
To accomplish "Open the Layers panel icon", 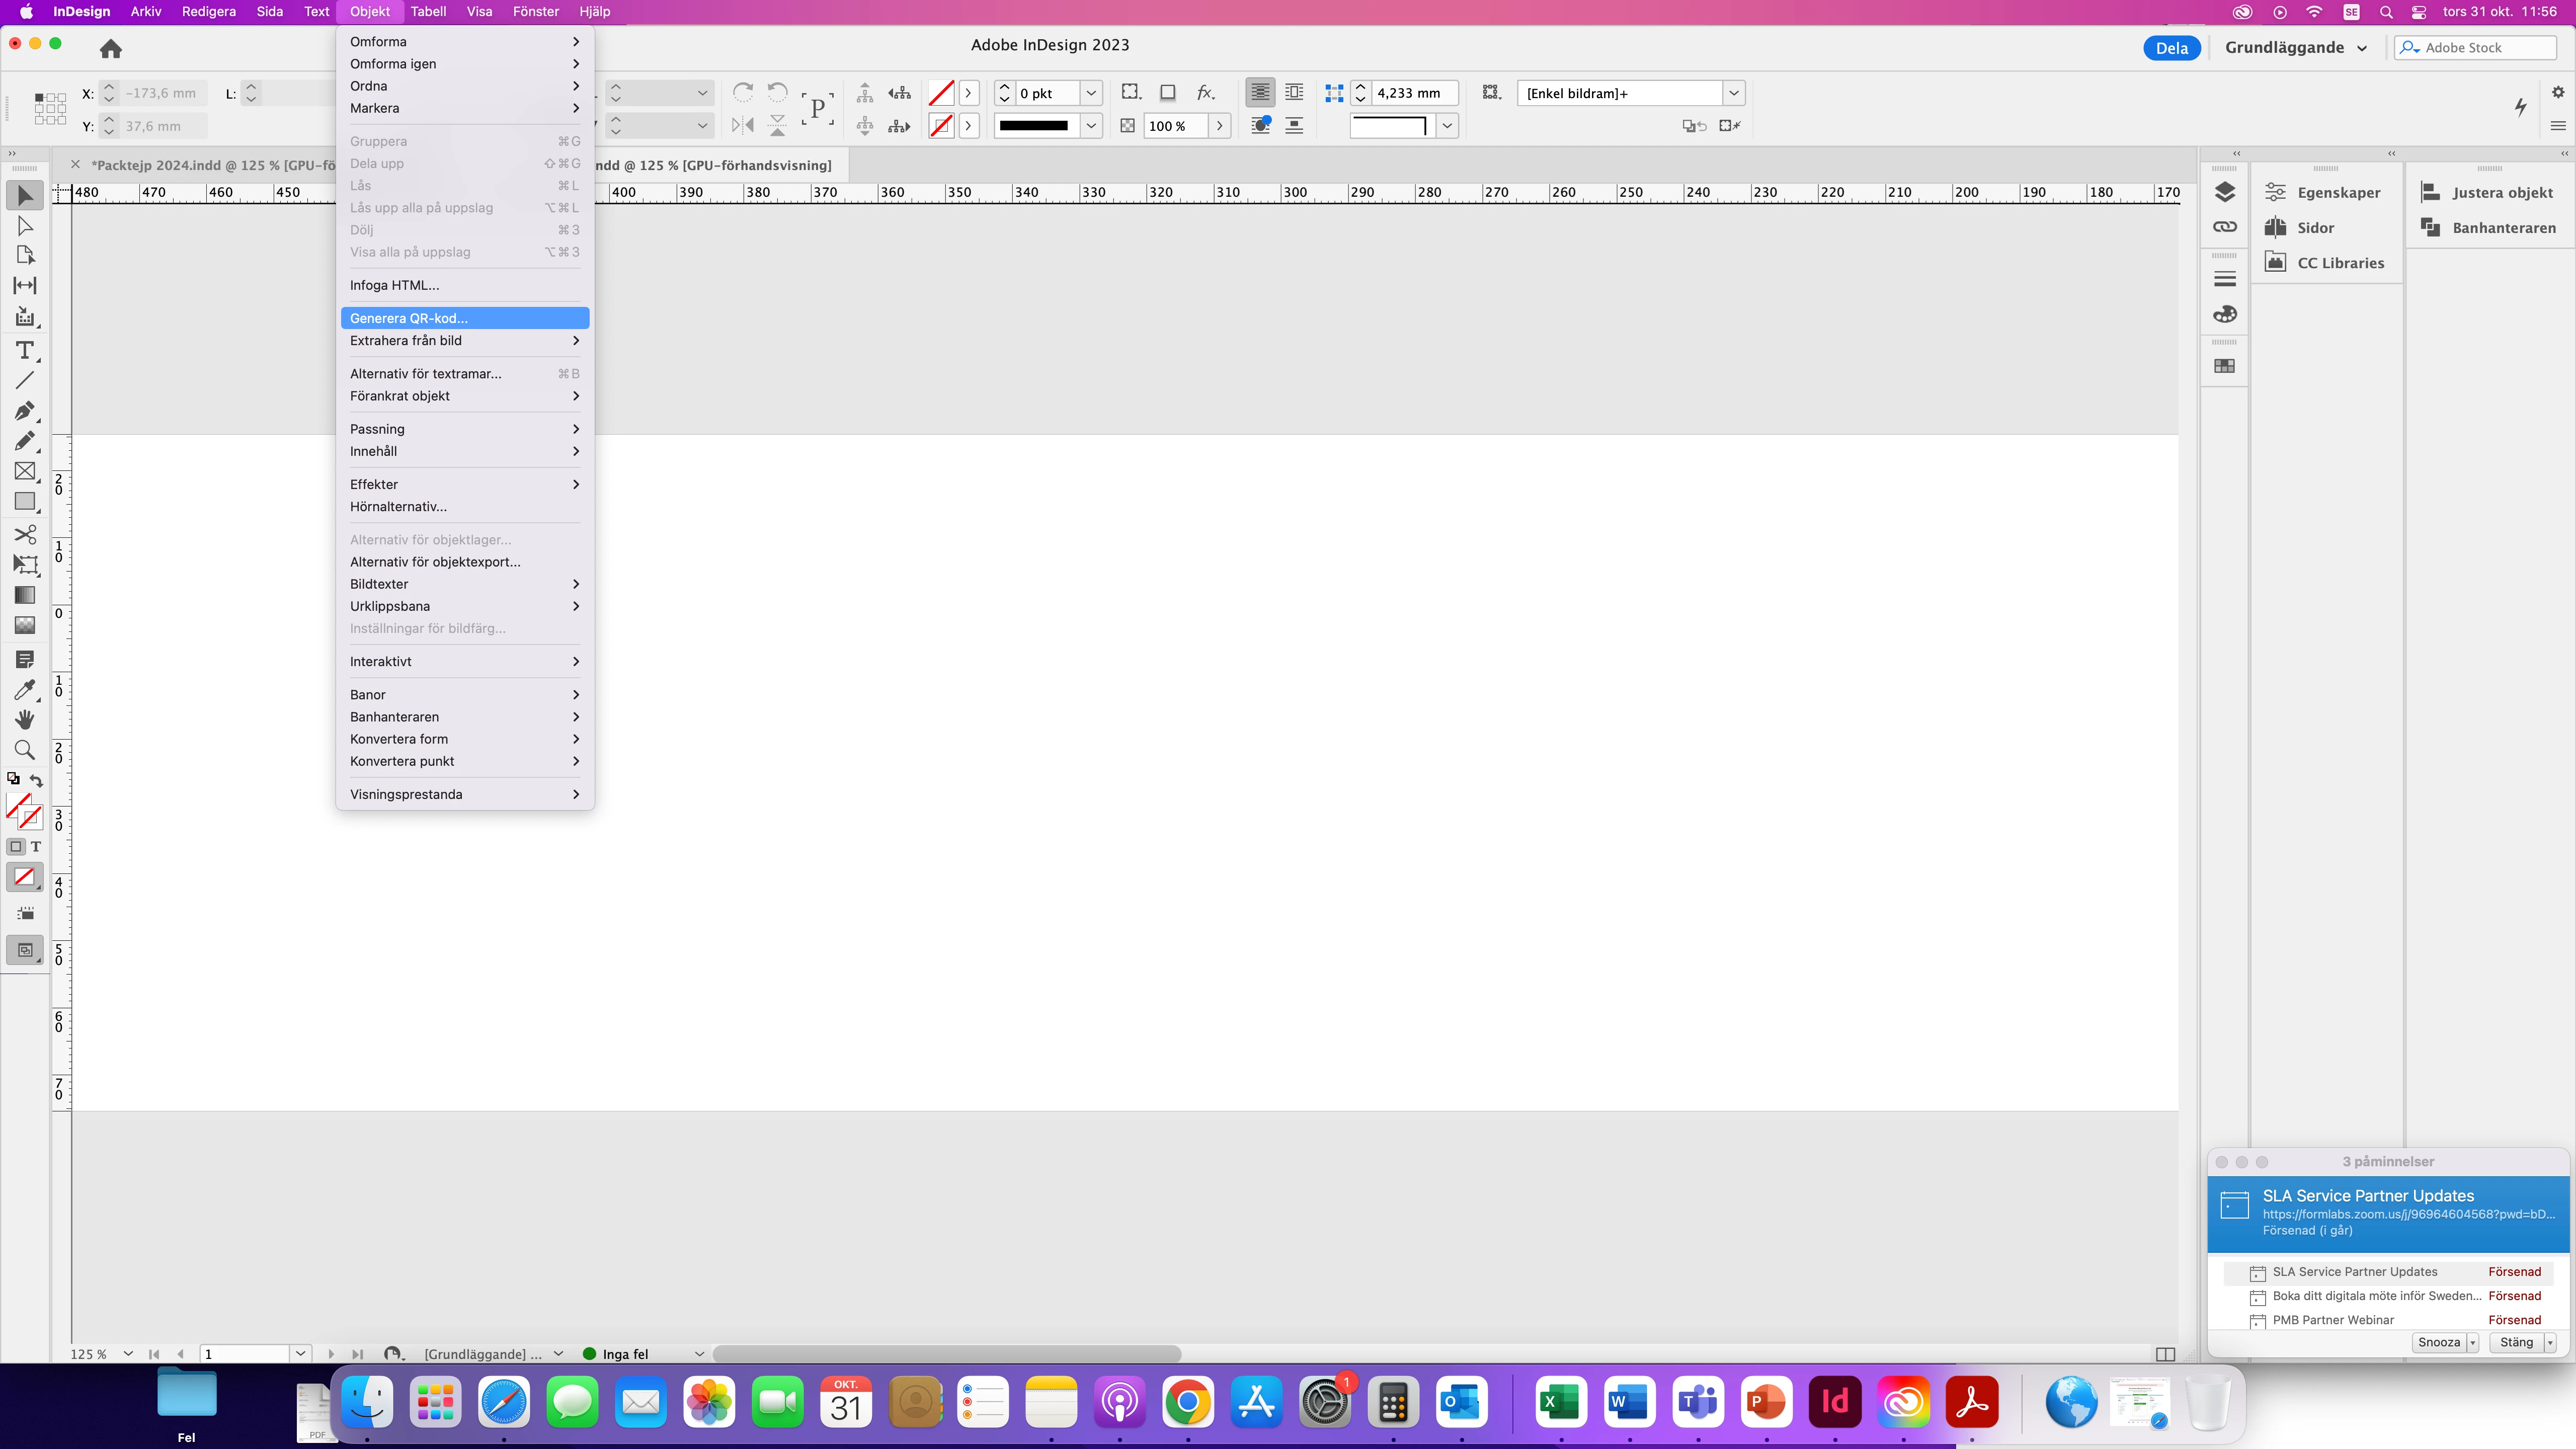I will 2224,192.
